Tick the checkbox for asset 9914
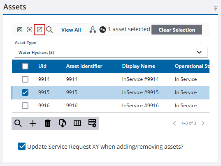The image size is (221, 166). (x=25, y=79)
